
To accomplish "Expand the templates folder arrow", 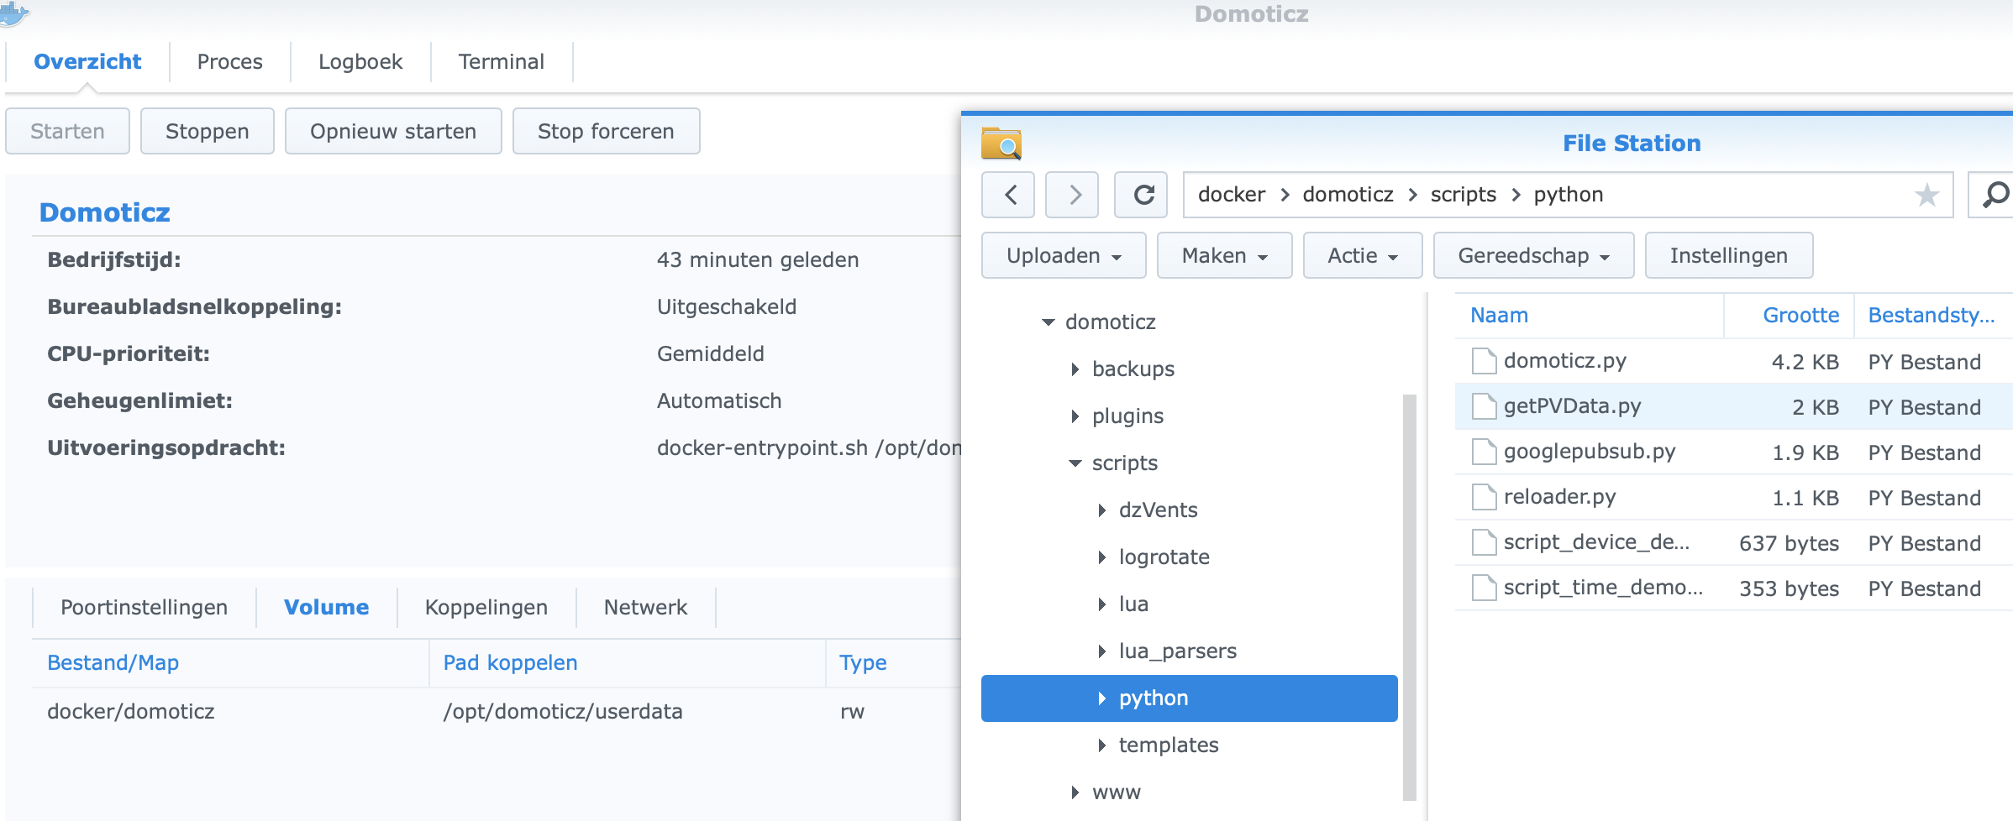I will point(1101,745).
